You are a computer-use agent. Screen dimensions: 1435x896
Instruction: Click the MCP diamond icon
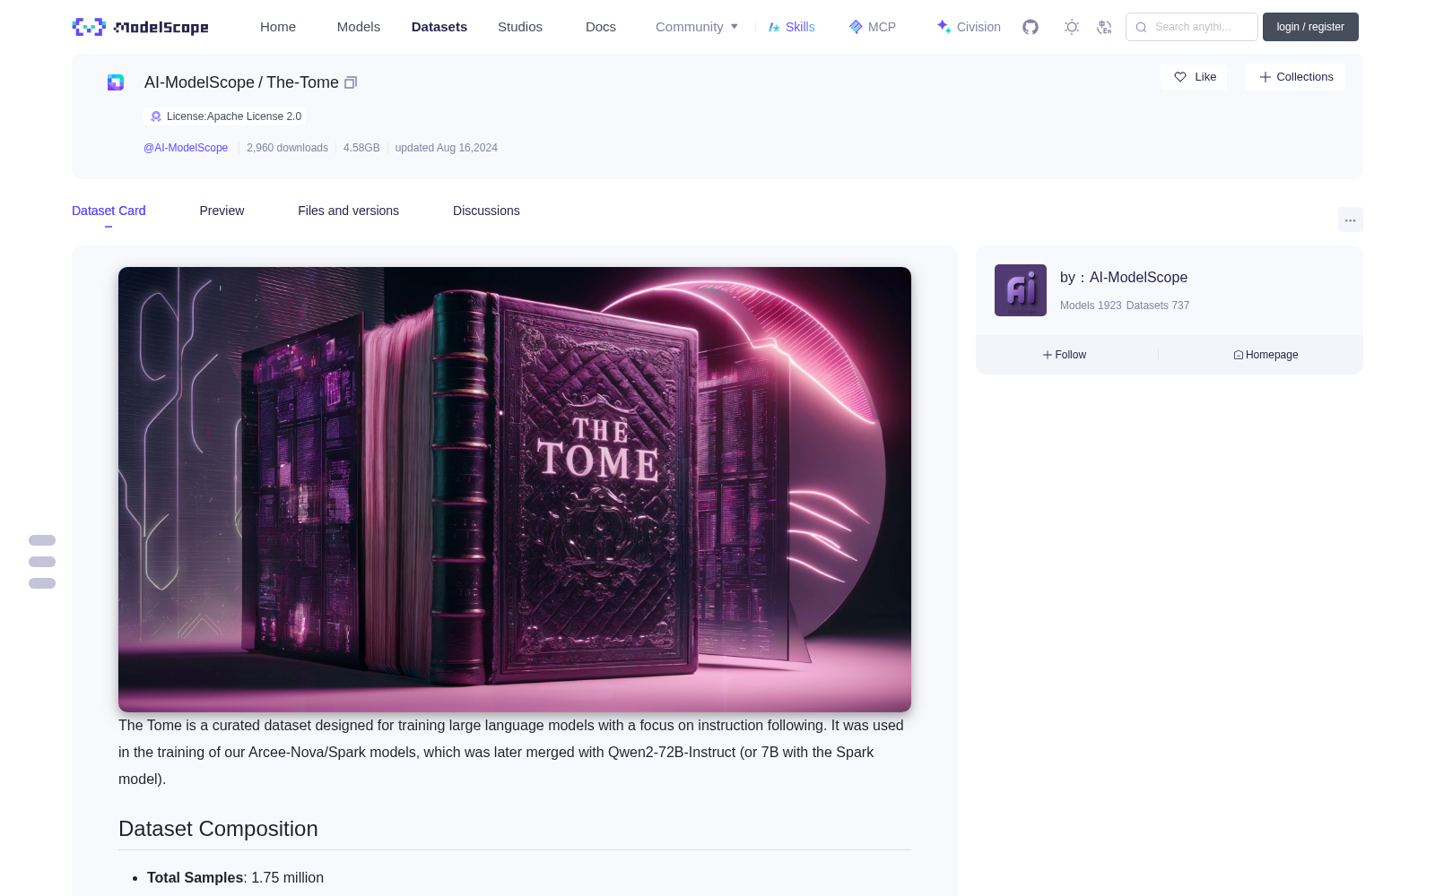pos(856,27)
